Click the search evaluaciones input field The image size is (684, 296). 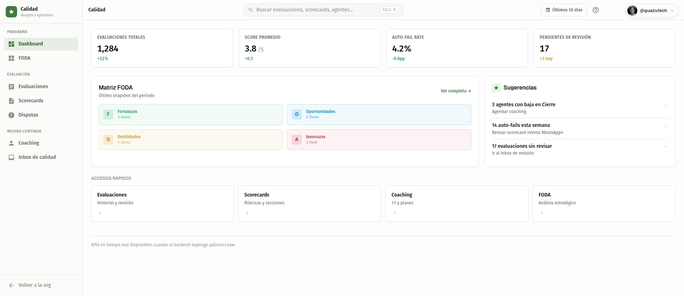coord(323,10)
